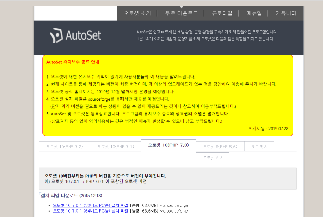Click the 게시일 : 2019.07.28. text
Viewport: 323px width, 217px height.
point(269,128)
